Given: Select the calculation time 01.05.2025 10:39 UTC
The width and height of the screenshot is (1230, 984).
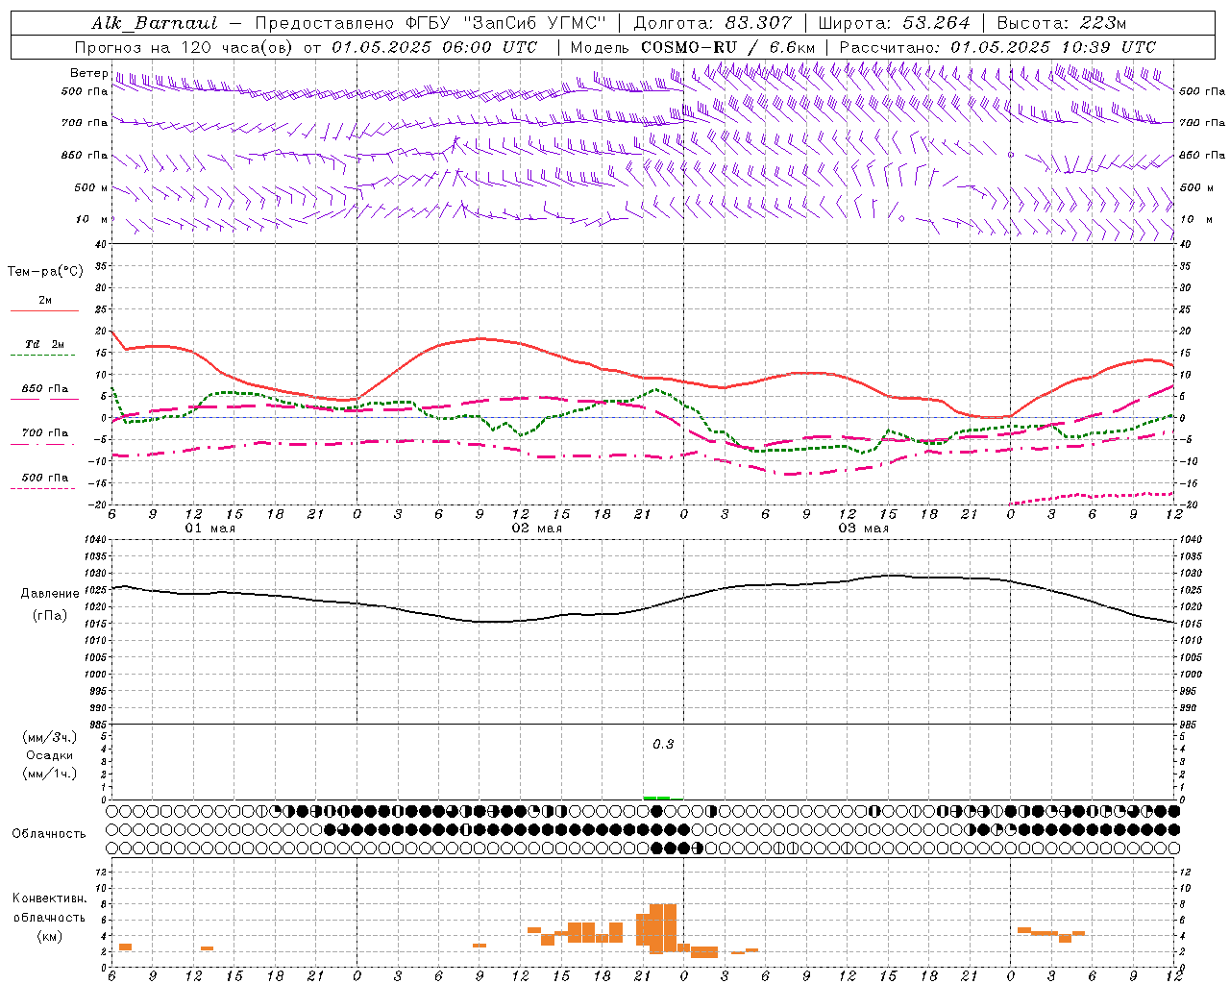Looking at the screenshot, I should pyautogui.click(x=1052, y=47).
